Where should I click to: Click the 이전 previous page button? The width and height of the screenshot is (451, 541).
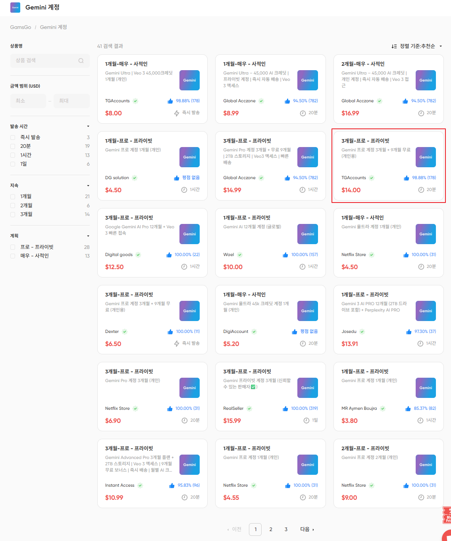(x=234, y=530)
